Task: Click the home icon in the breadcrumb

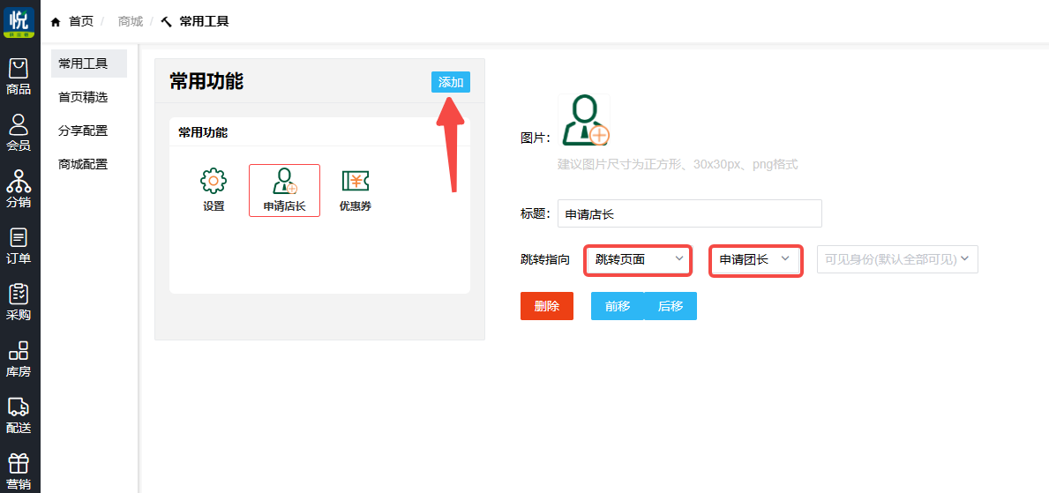Action: (56, 22)
